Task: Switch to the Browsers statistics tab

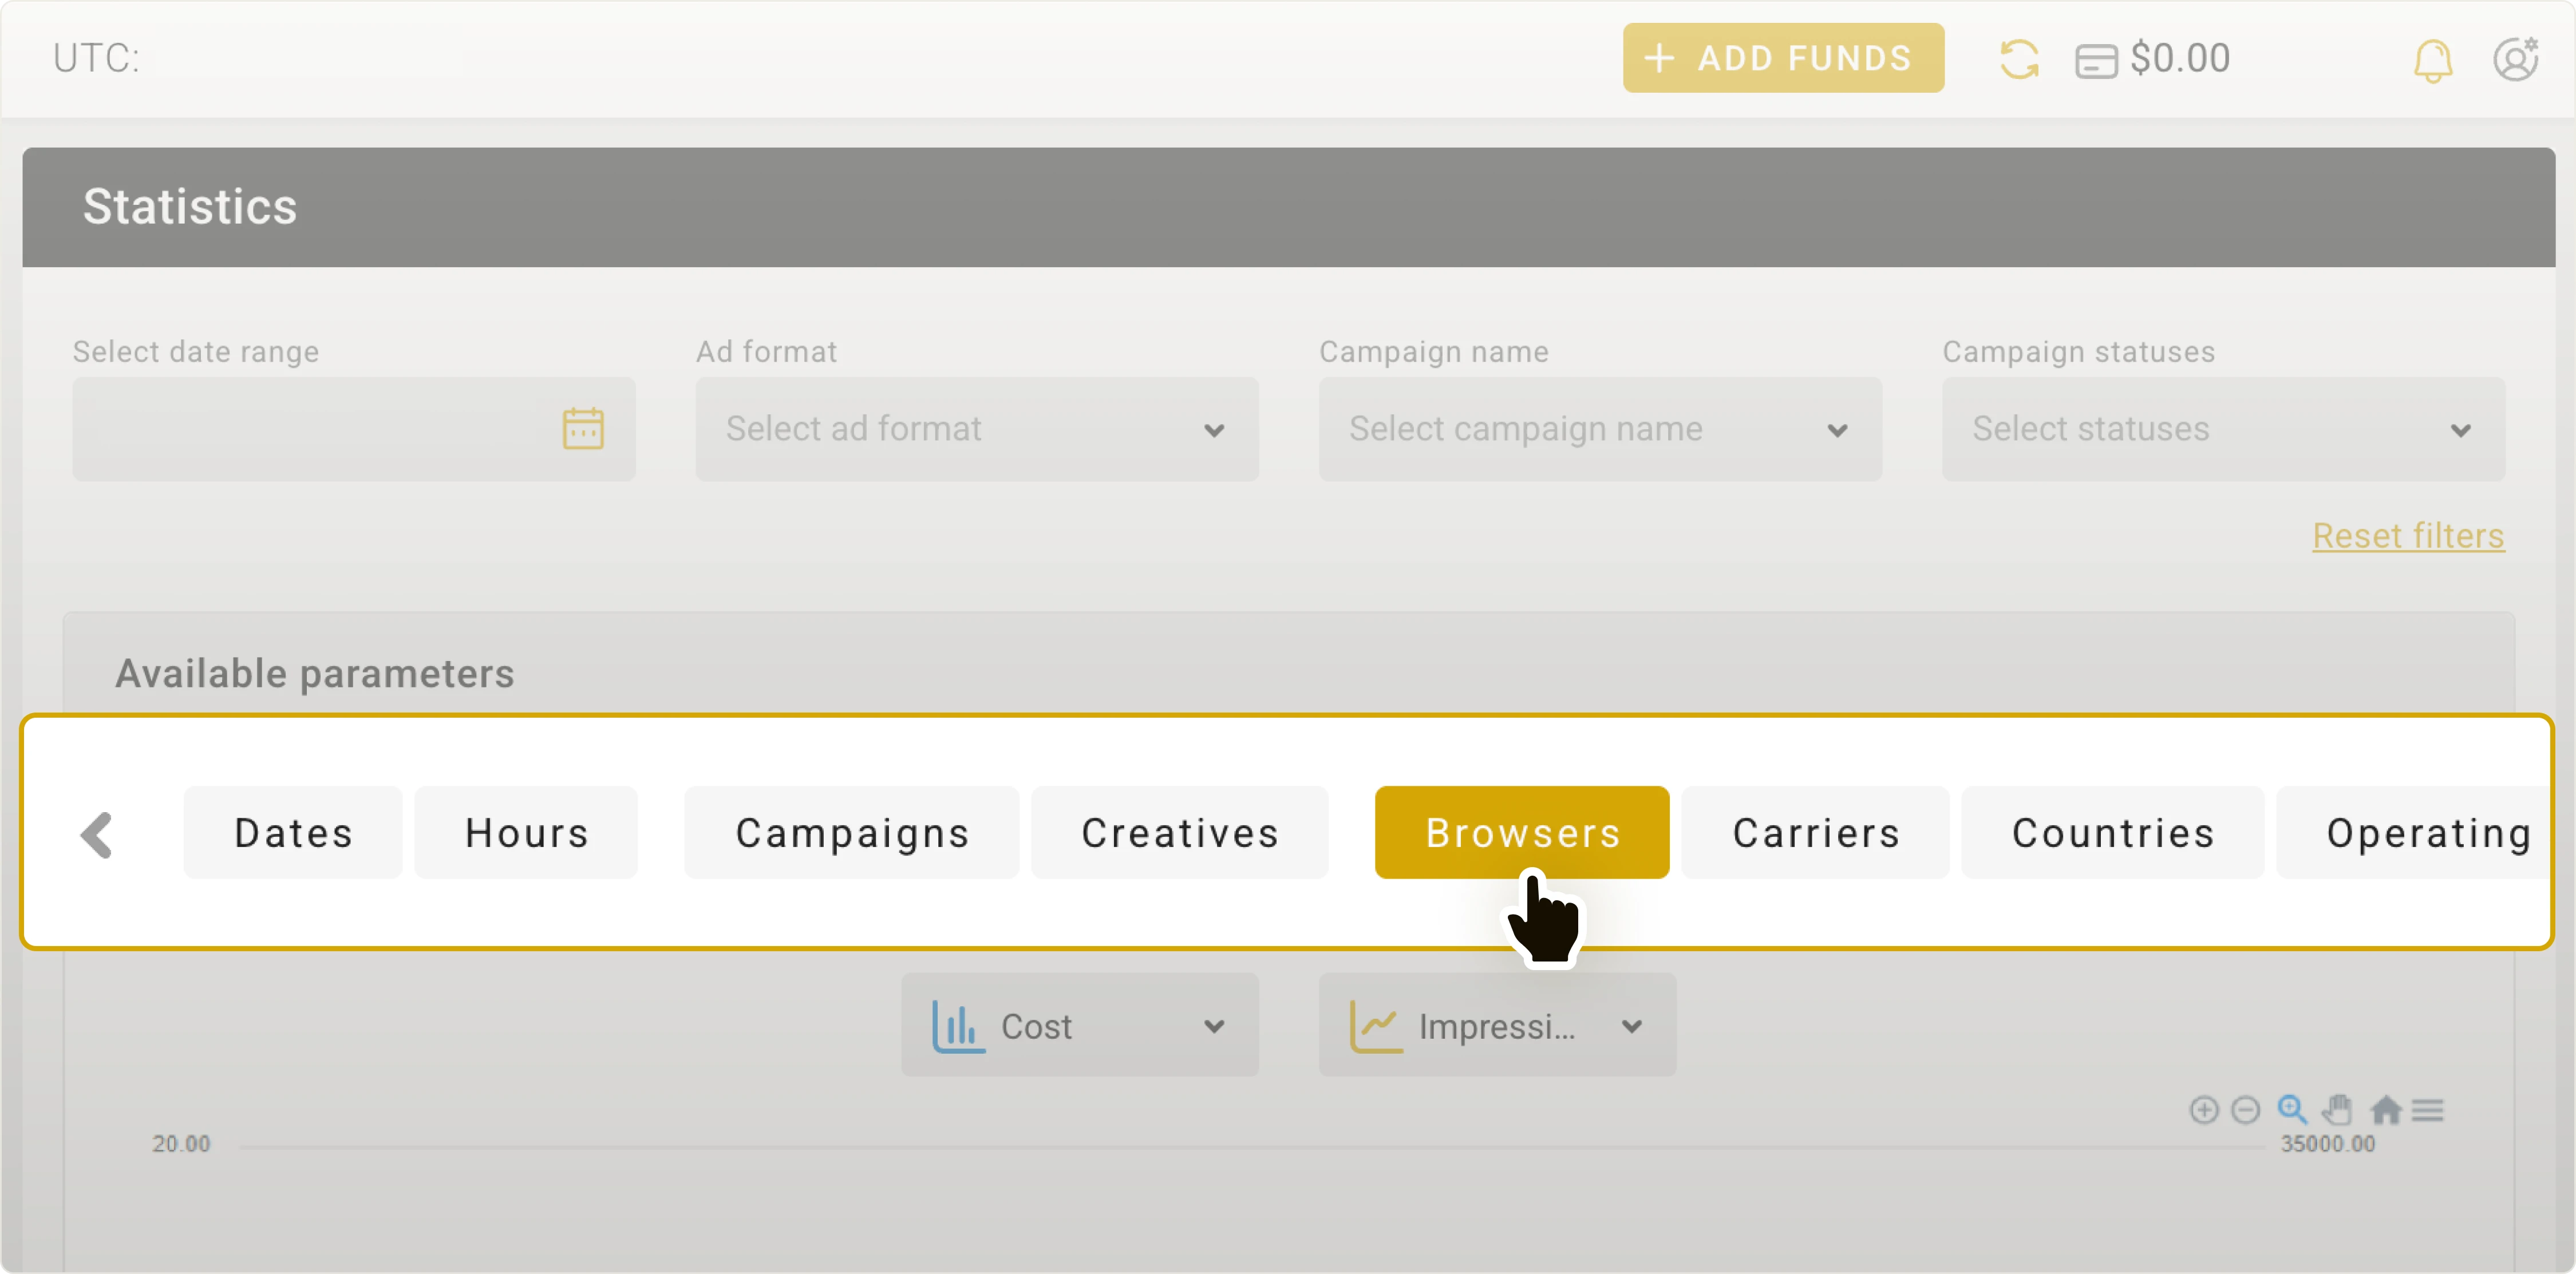Action: (1521, 832)
